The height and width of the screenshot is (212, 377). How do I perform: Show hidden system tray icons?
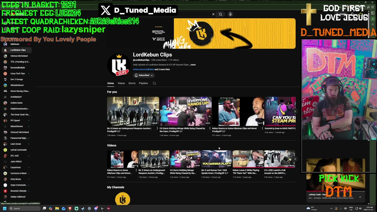(331, 208)
